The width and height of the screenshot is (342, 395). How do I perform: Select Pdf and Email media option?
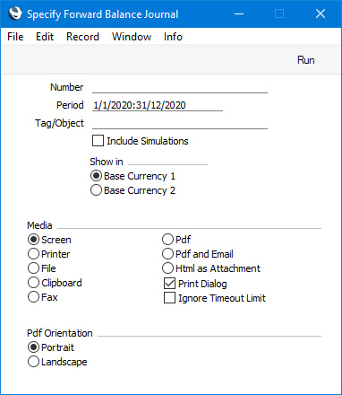click(x=167, y=254)
